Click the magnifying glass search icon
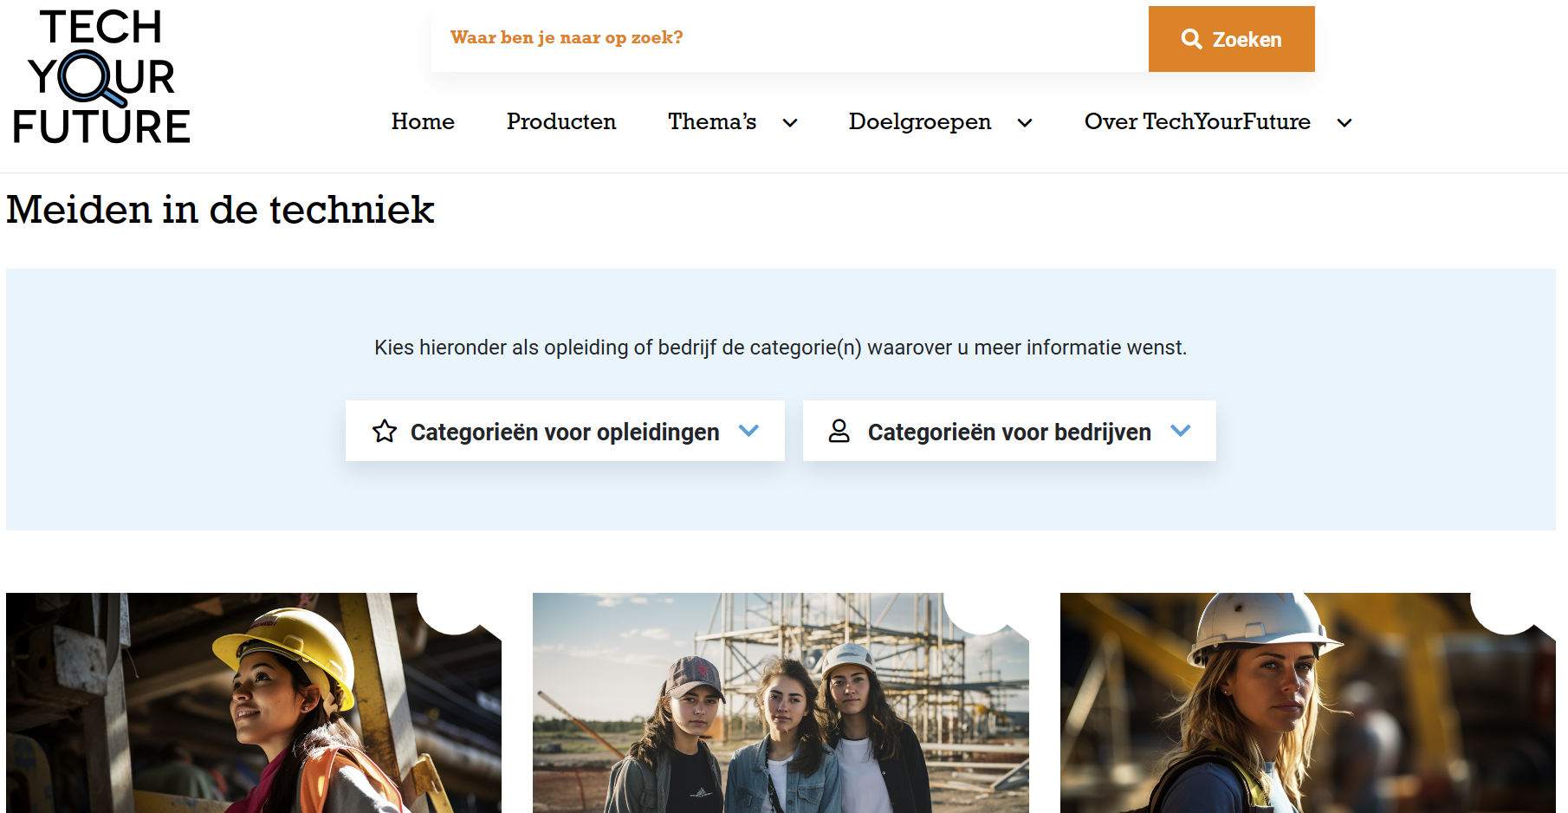 1193,38
